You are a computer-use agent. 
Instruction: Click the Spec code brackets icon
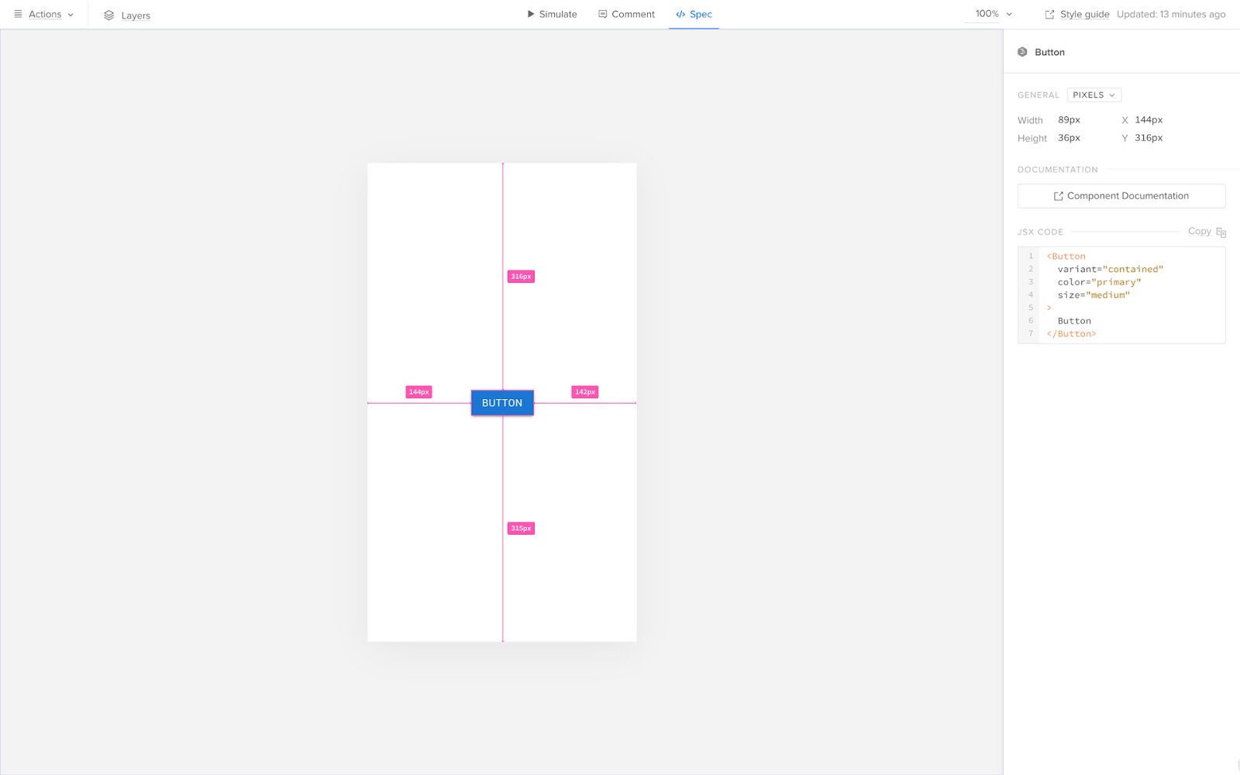680,14
